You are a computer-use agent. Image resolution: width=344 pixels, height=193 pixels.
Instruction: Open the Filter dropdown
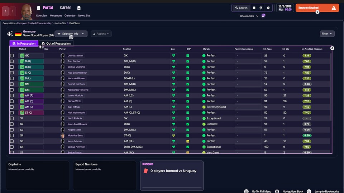[327, 34]
